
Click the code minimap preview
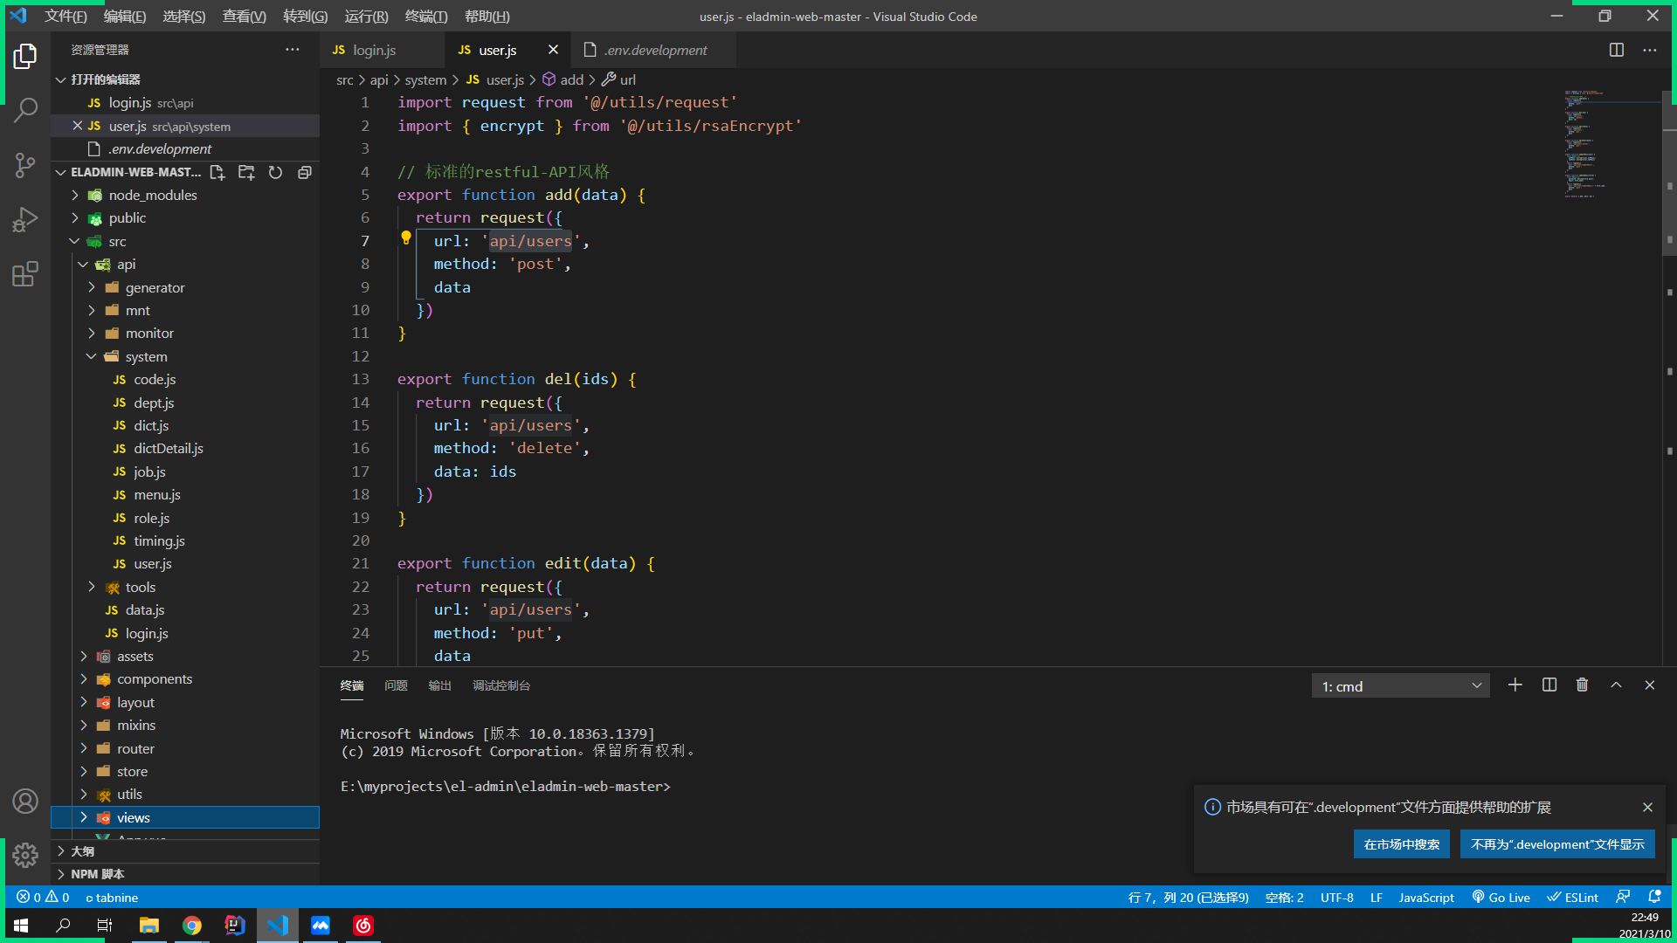click(x=1611, y=144)
